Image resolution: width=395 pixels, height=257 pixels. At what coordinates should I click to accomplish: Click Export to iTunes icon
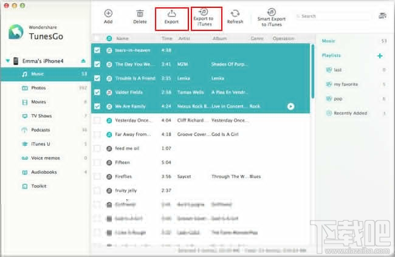[204, 12]
